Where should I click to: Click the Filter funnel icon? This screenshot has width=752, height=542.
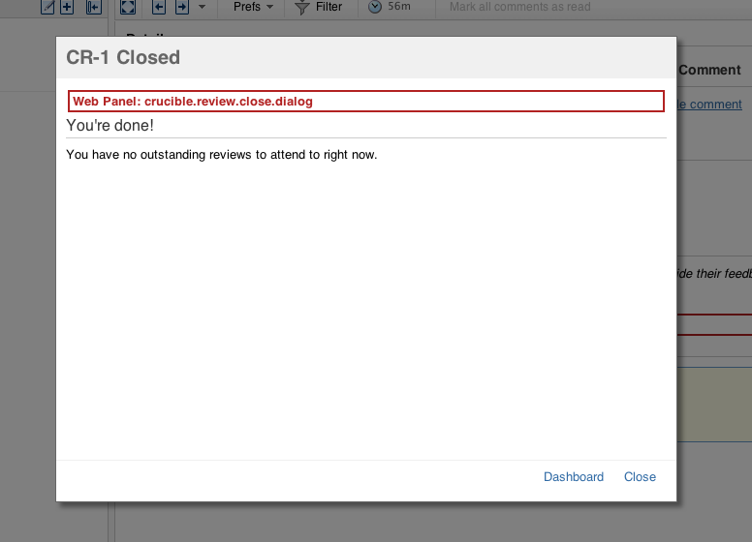[x=302, y=7]
